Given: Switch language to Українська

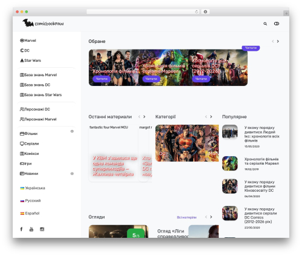Looking at the screenshot, I should tap(35, 188).
